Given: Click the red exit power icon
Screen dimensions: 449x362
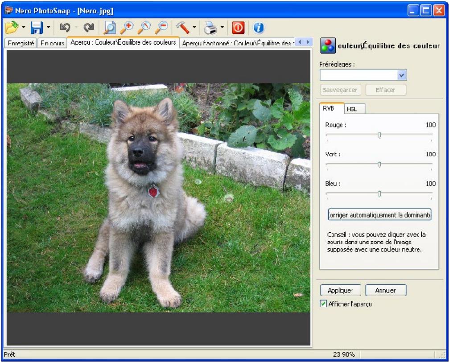Looking at the screenshot, I should 238,28.
